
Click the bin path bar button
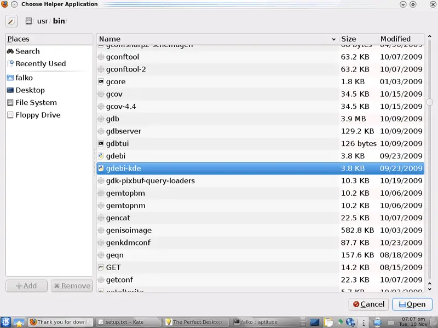[59, 21]
